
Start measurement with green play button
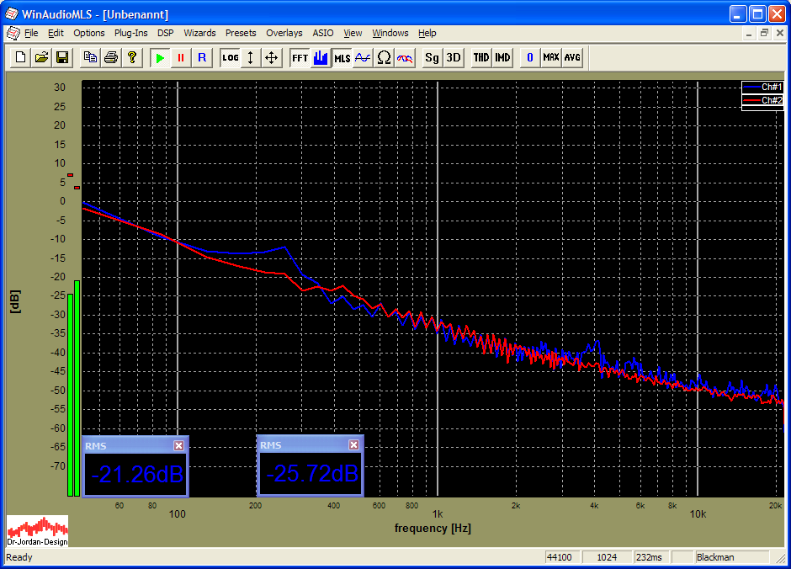pyautogui.click(x=159, y=57)
